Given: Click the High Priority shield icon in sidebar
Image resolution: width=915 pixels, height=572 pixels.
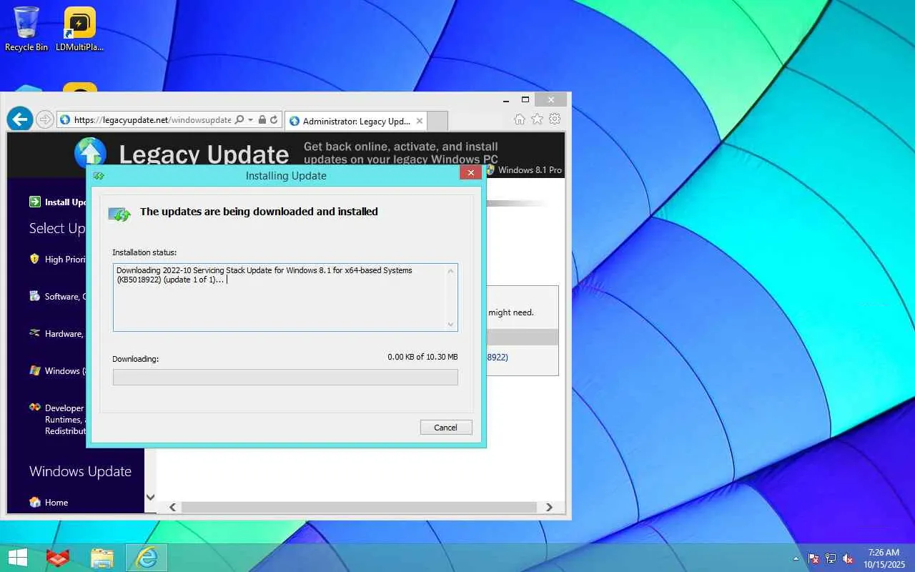Looking at the screenshot, I should pyautogui.click(x=34, y=259).
